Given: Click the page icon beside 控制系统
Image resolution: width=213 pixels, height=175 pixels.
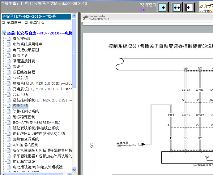Looking at the screenshot, I should (9, 106).
